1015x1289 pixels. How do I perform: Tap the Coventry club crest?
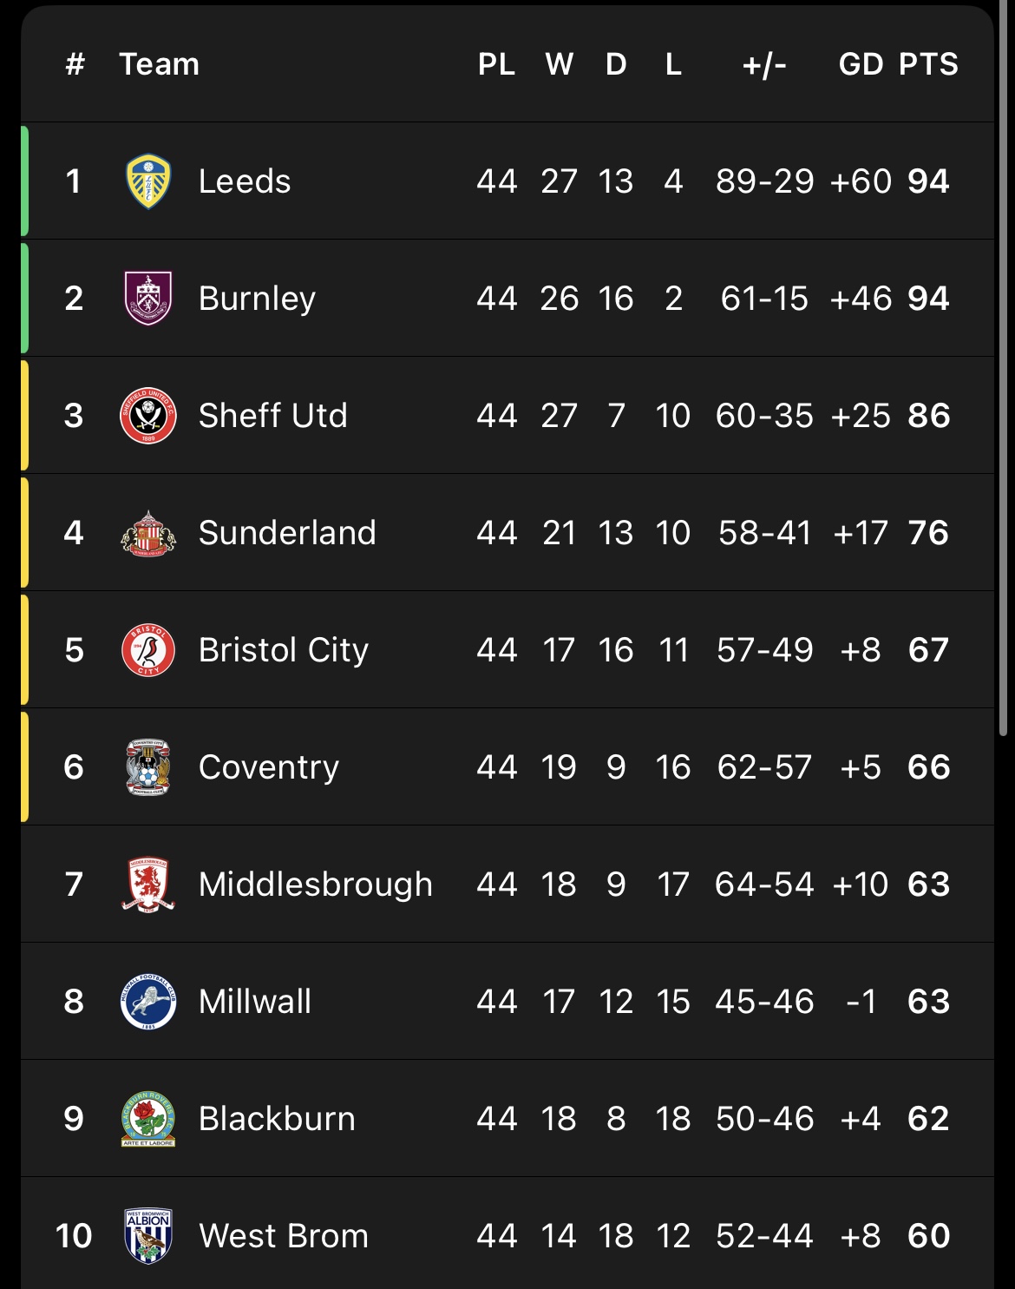point(148,767)
